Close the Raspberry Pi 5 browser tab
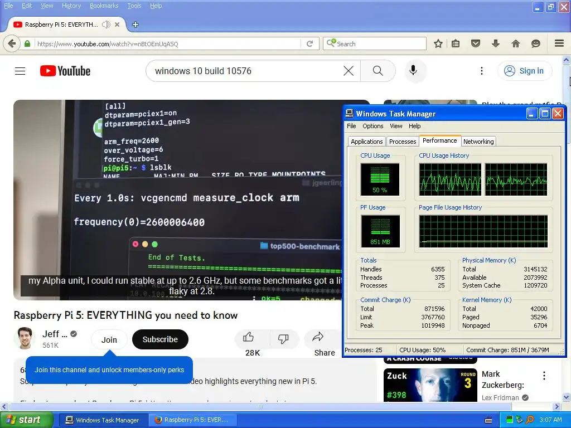The width and height of the screenshot is (571, 428). [117, 25]
